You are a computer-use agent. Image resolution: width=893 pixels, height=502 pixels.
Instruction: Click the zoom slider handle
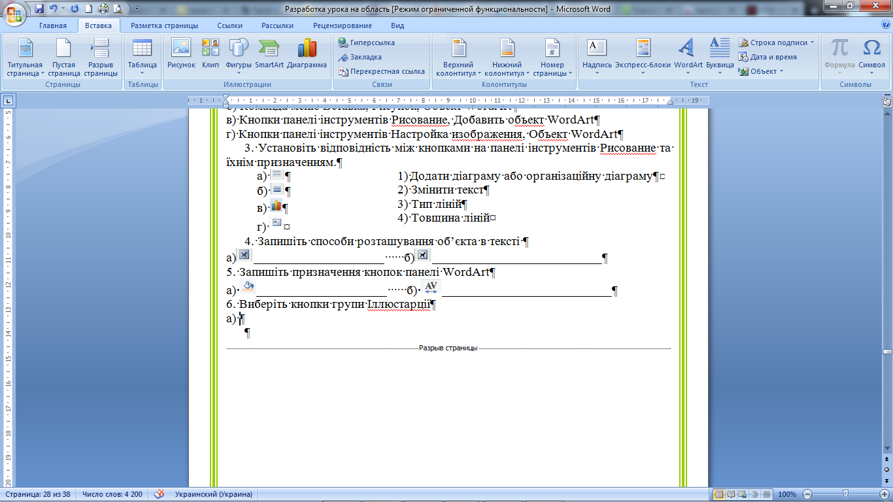(846, 494)
